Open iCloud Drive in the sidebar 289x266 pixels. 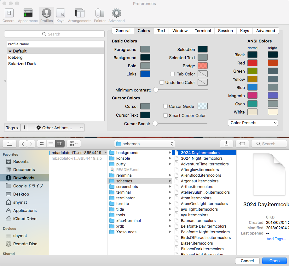click(25, 219)
